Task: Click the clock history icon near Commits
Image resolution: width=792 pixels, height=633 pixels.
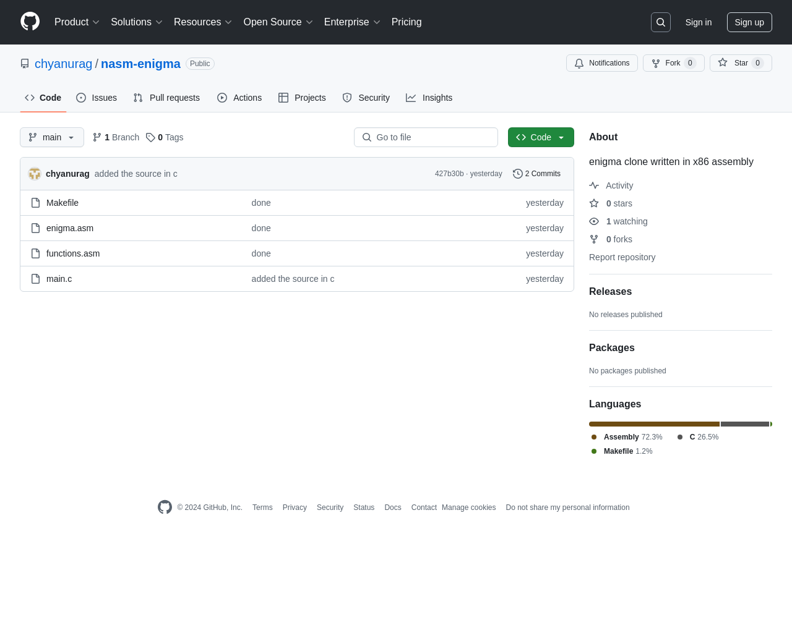Action: point(518,174)
